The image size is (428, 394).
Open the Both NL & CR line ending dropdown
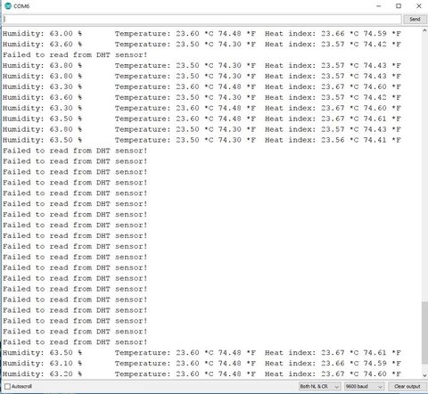[319, 386]
